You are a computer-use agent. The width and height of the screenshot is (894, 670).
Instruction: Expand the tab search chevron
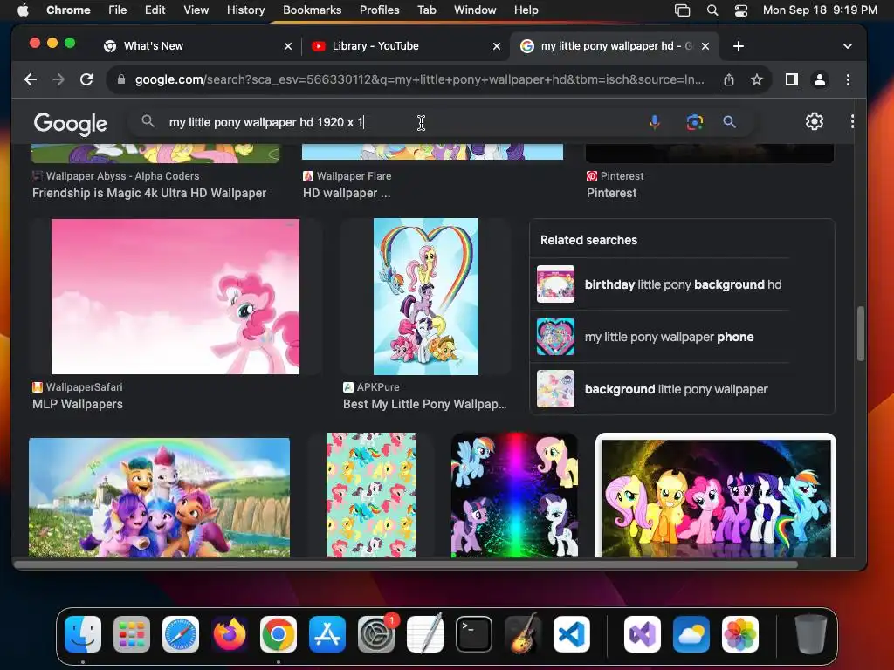[x=847, y=46]
